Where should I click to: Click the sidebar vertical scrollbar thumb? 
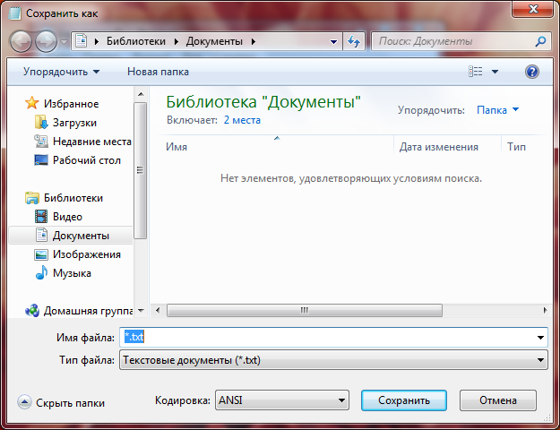[141, 170]
